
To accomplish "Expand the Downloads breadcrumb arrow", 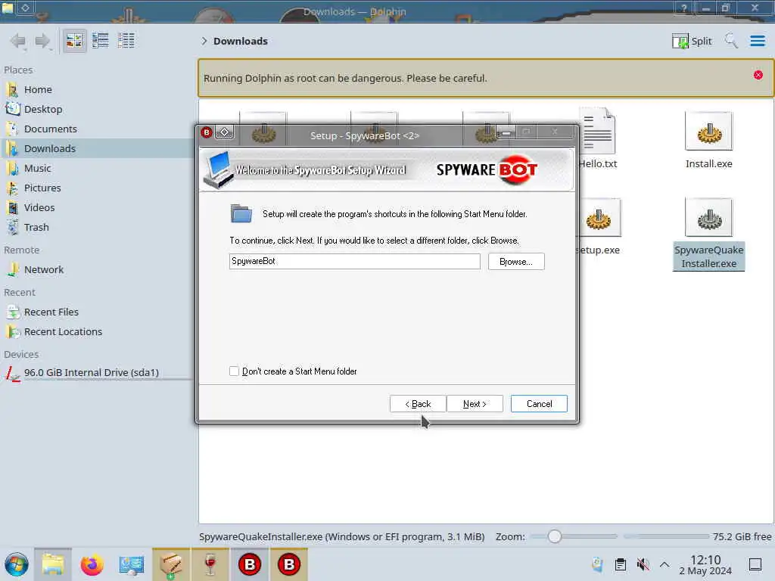I will [x=204, y=41].
